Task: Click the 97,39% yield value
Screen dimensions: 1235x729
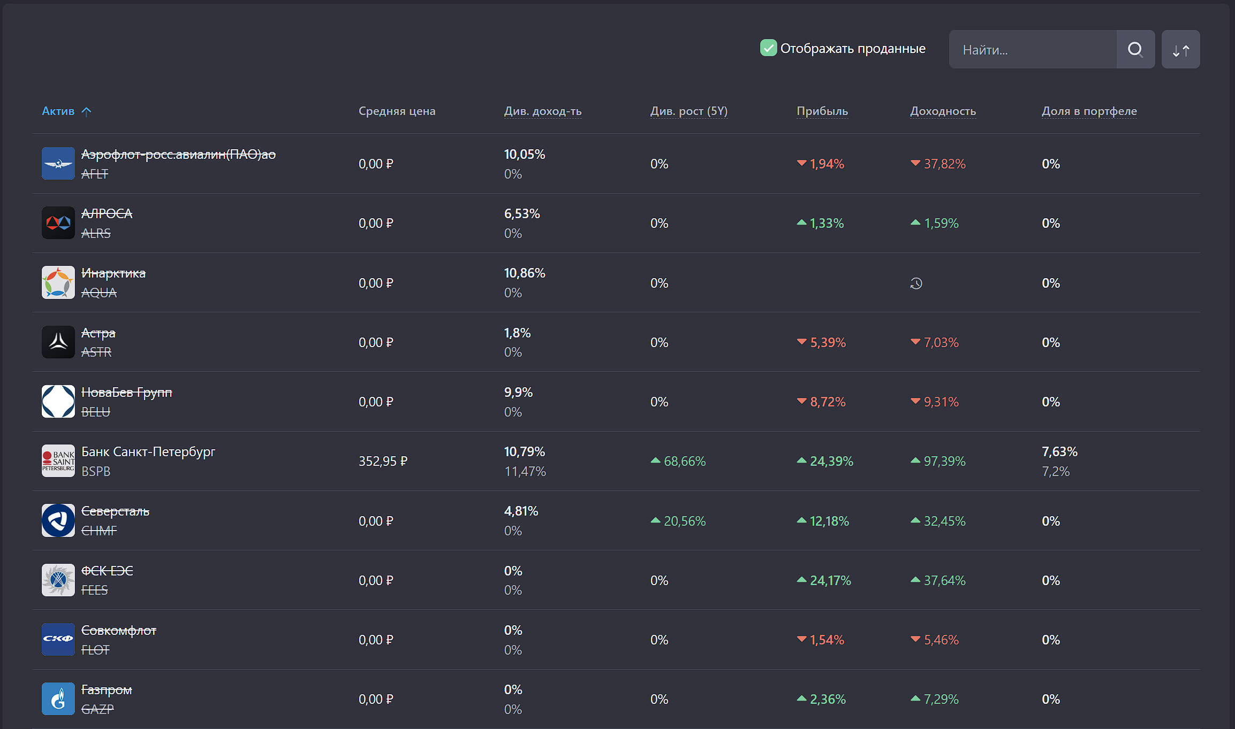Action: [x=945, y=461]
